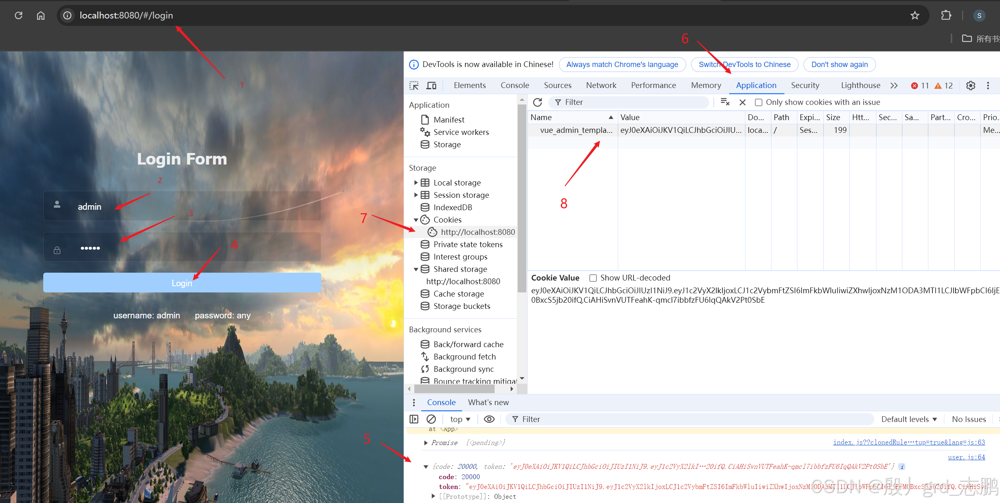Click the inspect element selector icon
The image size is (1000, 503).
[414, 86]
